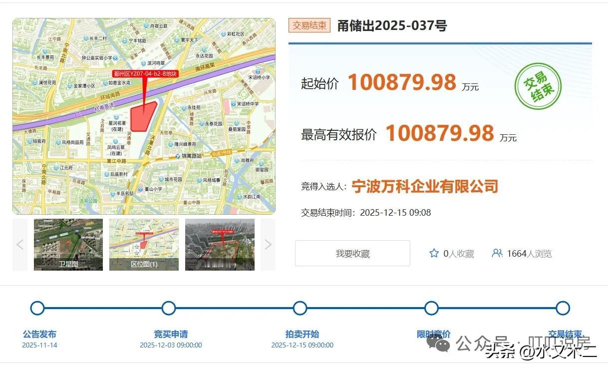Click the green 交易结束 circular seal
608x370 pixels.
pyautogui.click(x=538, y=86)
